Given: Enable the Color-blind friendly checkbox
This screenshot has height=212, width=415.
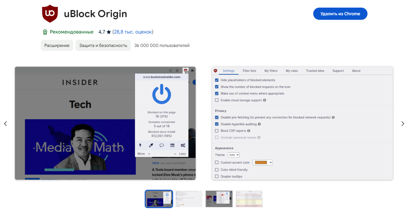Looking at the screenshot, I should pyautogui.click(x=217, y=170).
